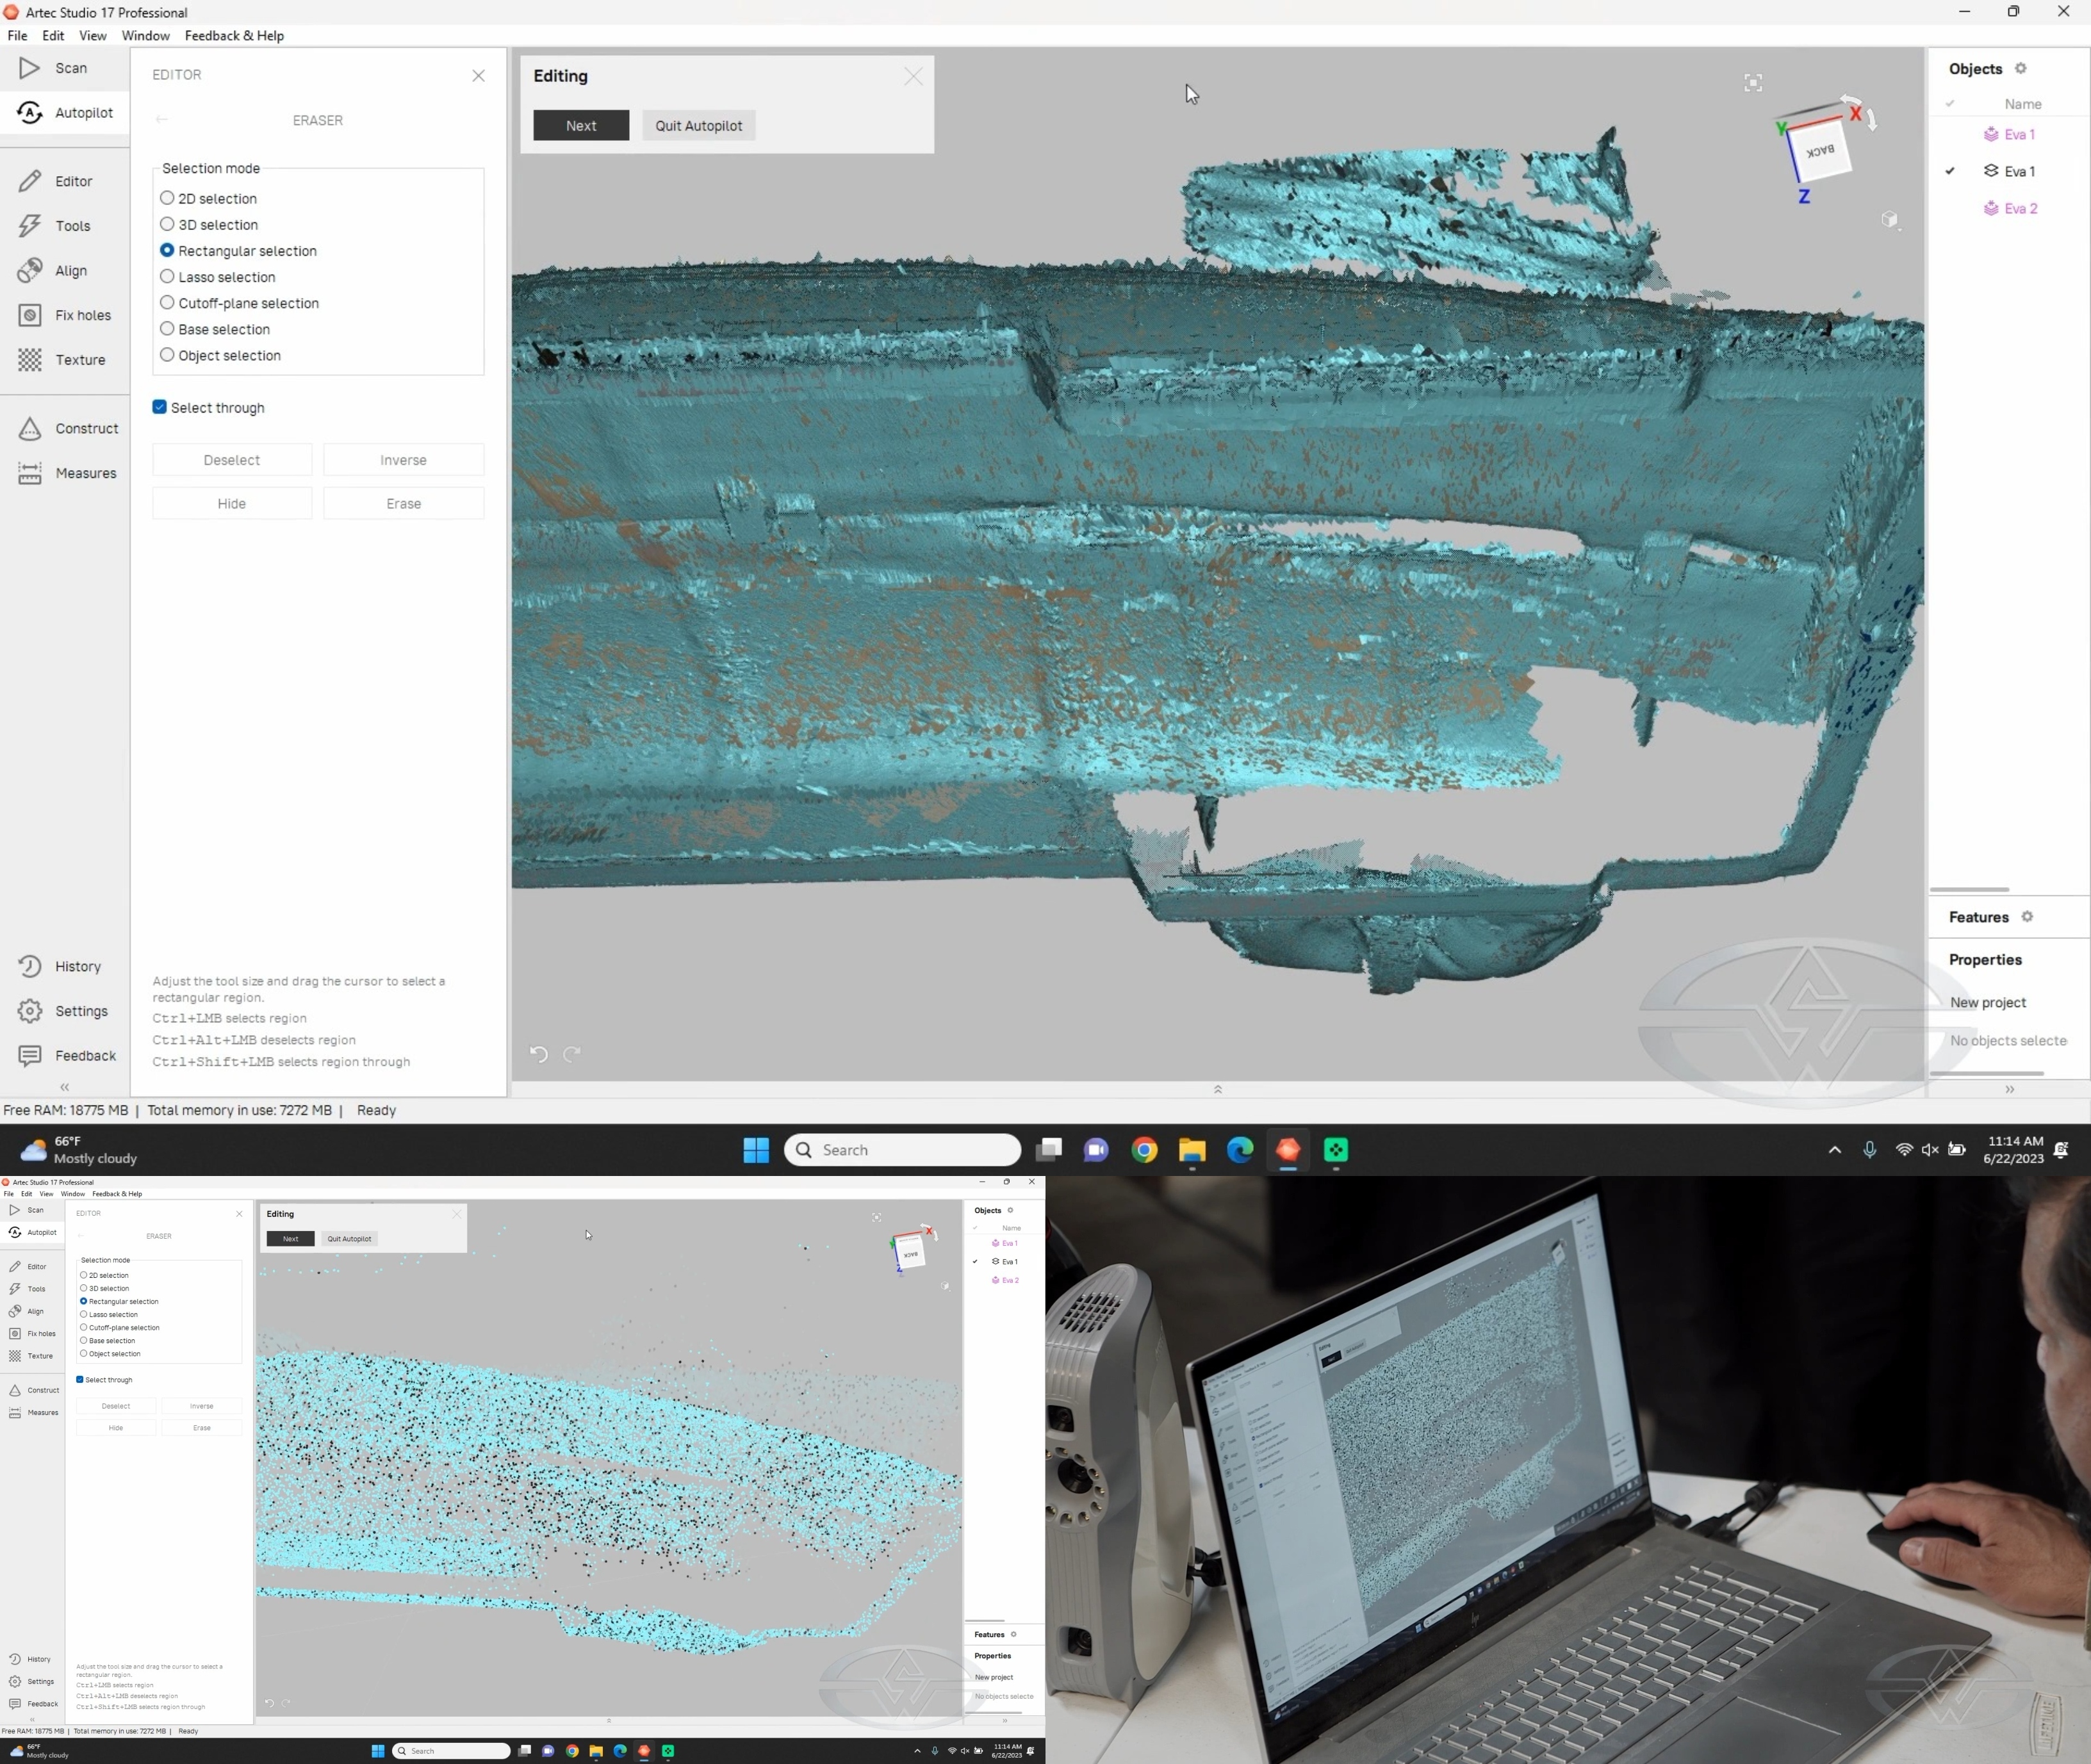Select Cutoff-plane selection mode
Image resolution: width=2091 pixels, height=1764 pixels.
[167, 303]
